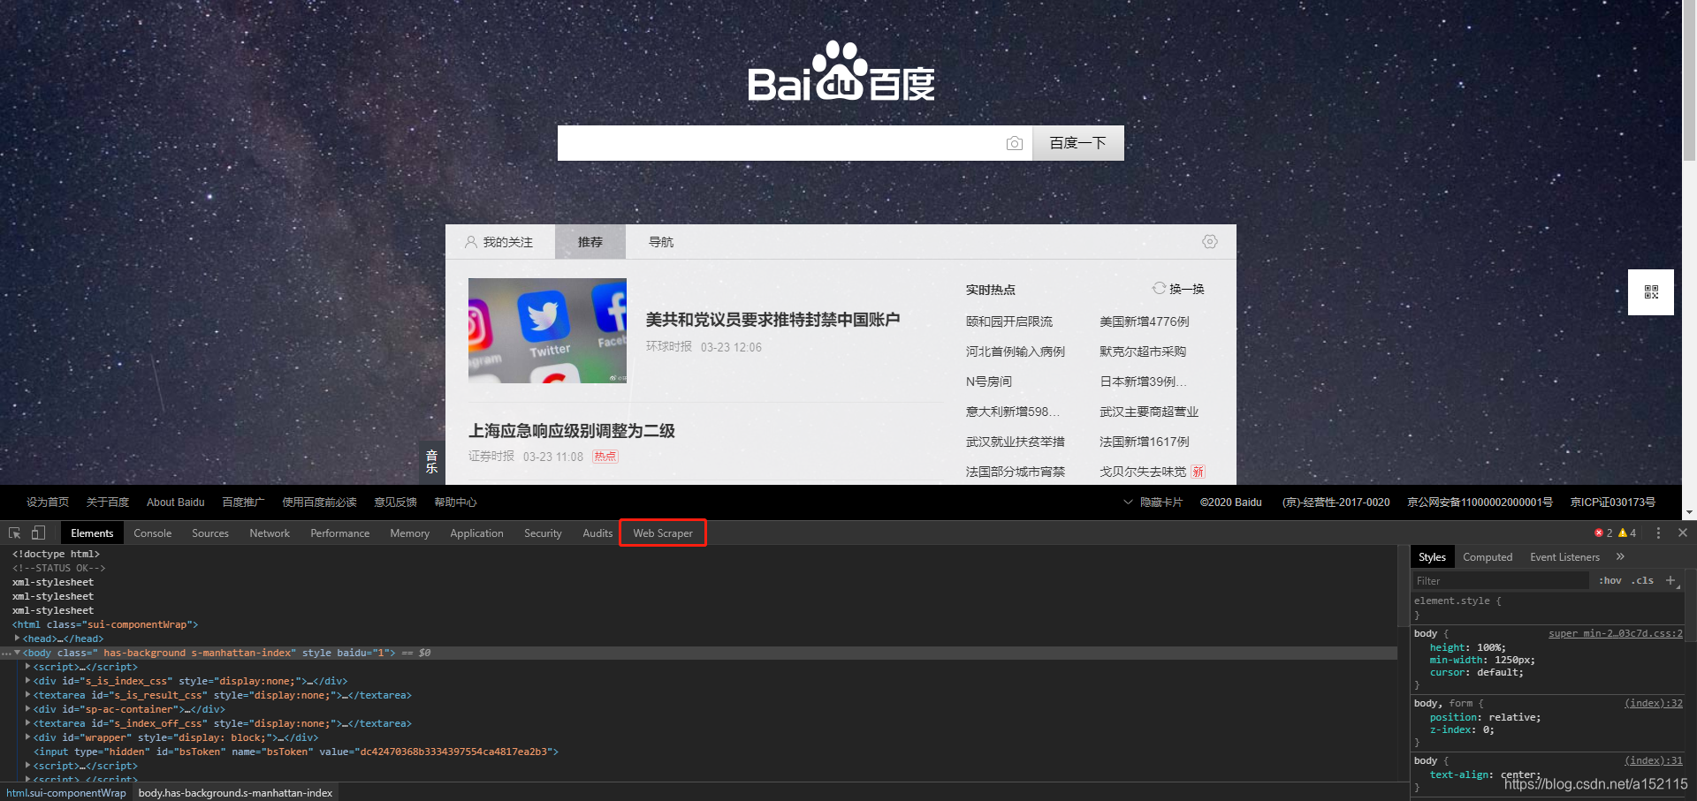Select the 导航 feed tab
The width and height of the screenshot is (1697, 801).
pos(661,242)
